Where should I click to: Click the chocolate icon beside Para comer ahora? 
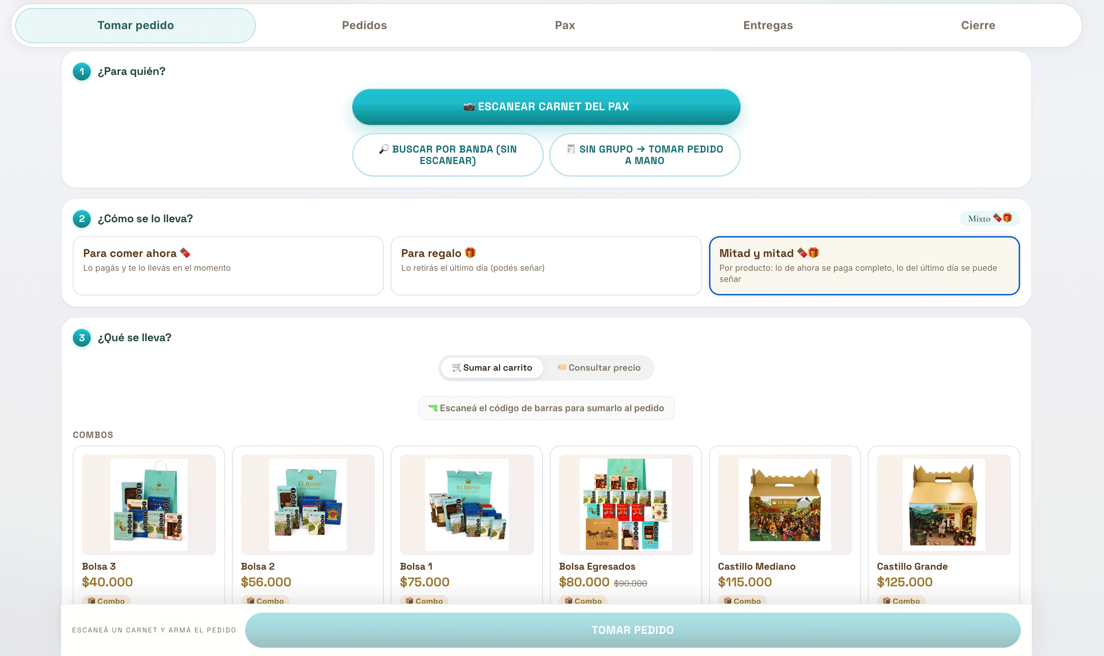point(185,253)
